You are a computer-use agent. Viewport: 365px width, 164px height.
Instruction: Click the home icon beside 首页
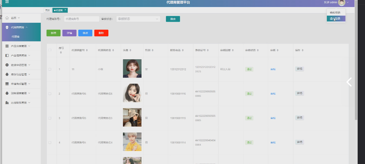point(7,18)
